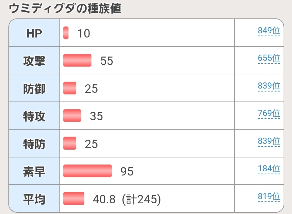Screen dimensions: 292x214
Task: Open the 184位 speed ranking link
Action: (x=269, y=169)
